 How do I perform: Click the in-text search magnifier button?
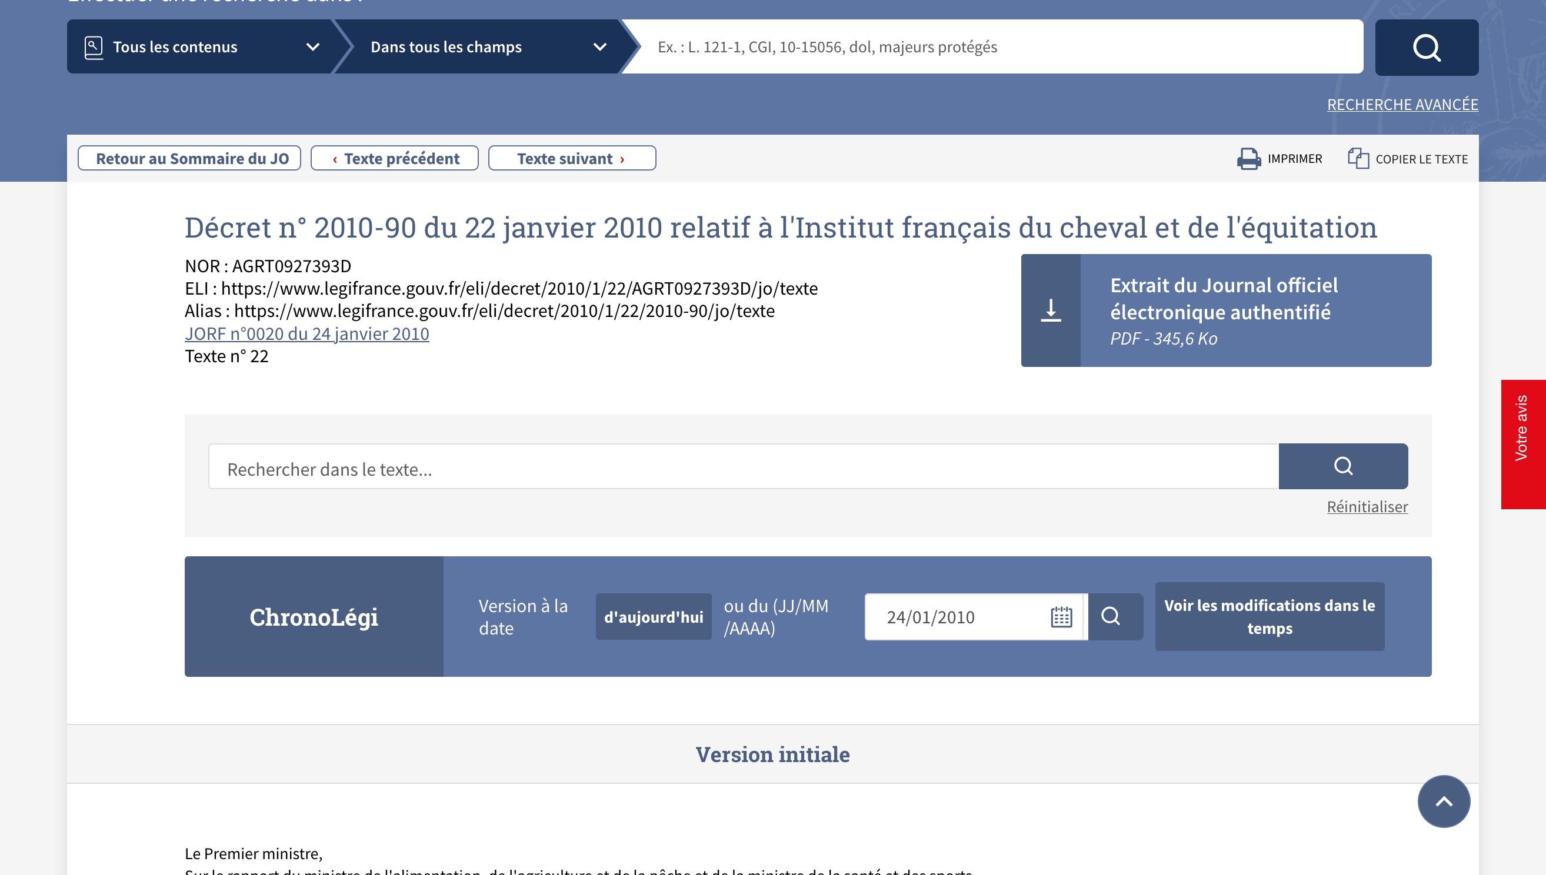1344,466
